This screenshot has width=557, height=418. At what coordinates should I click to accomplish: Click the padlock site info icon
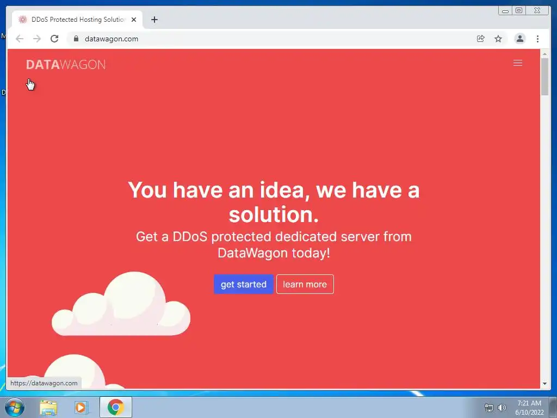pyautogui.click(x=76, y=39)
